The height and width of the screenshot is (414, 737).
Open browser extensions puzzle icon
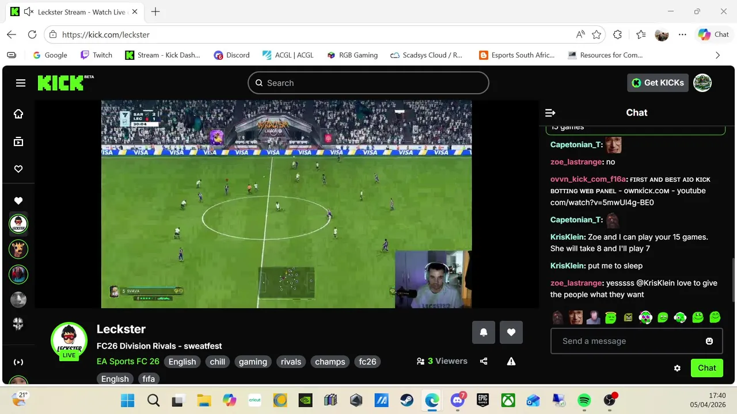[617, 34]
